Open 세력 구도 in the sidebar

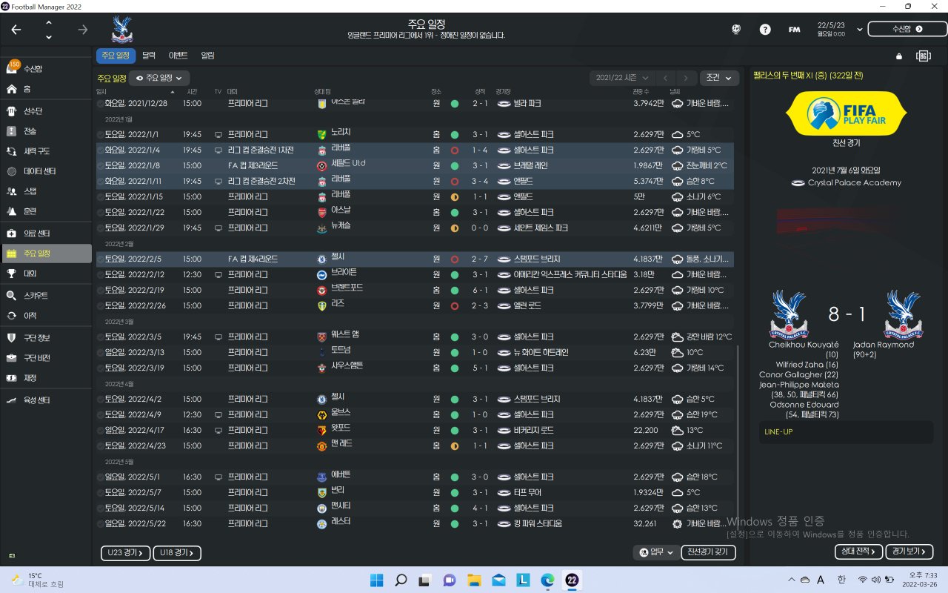46,151
